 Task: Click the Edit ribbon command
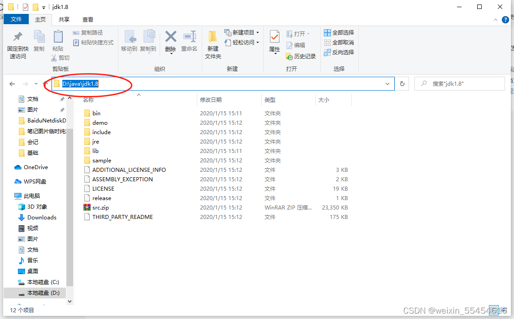pyautogui.click(x=296, y=45)
